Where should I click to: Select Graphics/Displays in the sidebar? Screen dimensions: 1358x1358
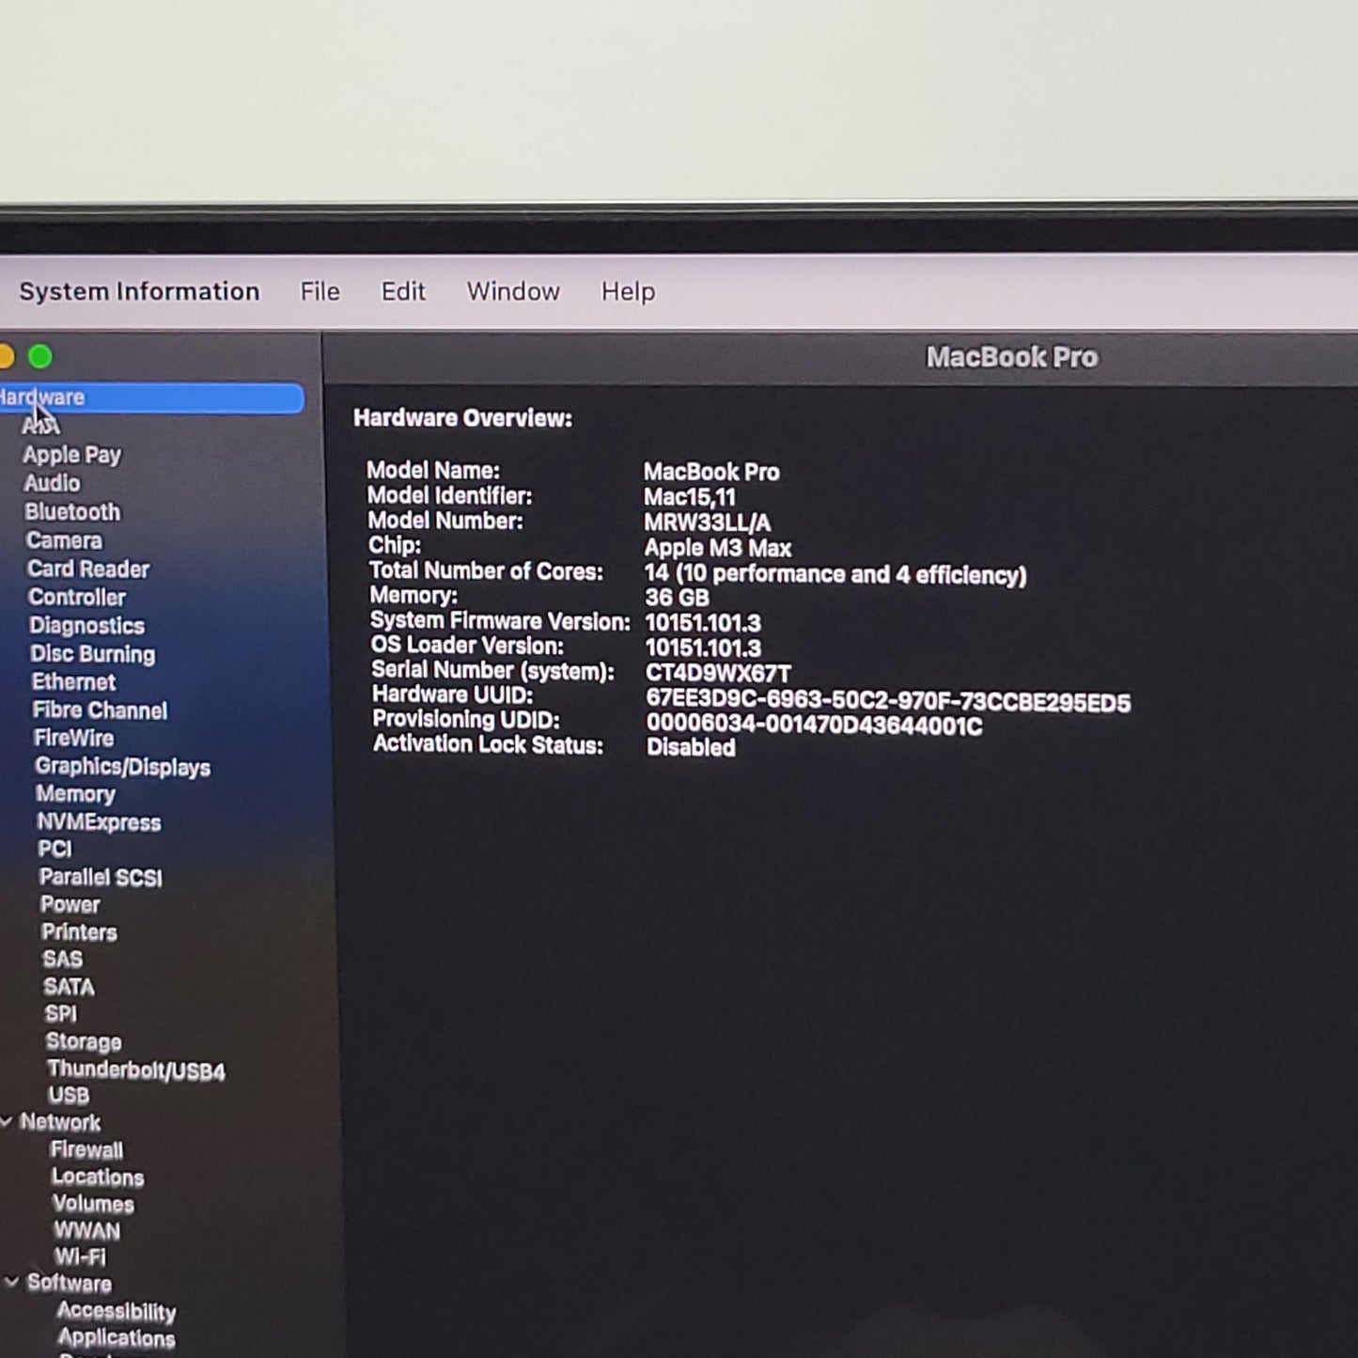[x=123, y=767]
